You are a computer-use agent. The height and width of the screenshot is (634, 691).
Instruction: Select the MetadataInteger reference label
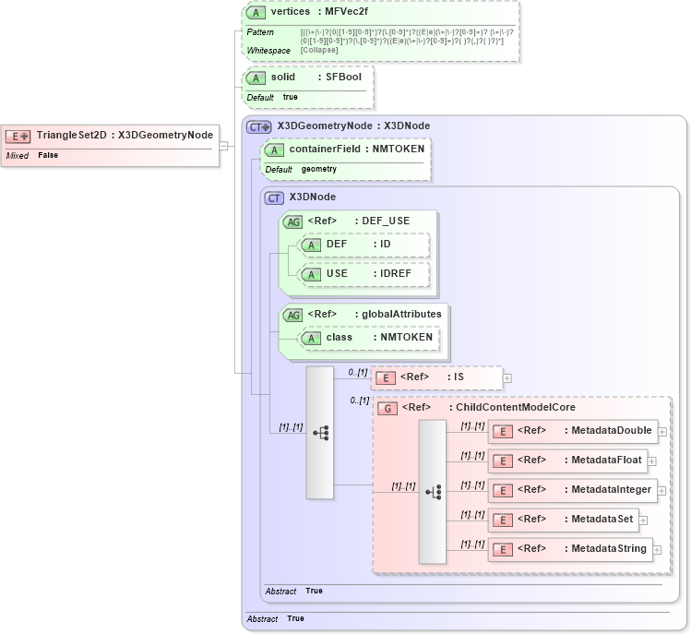click(584, 489)
